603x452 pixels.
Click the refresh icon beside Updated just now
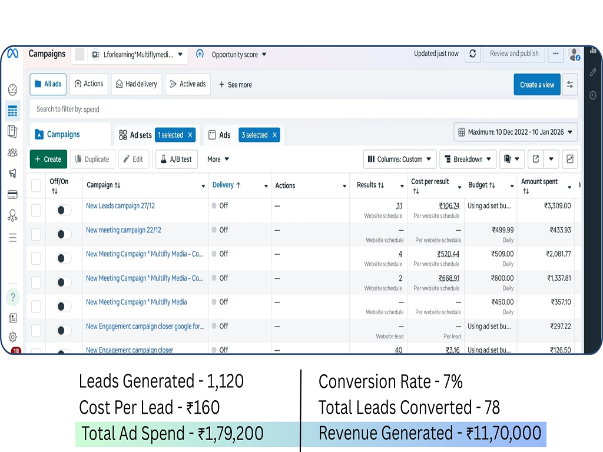tap(472, 54)
